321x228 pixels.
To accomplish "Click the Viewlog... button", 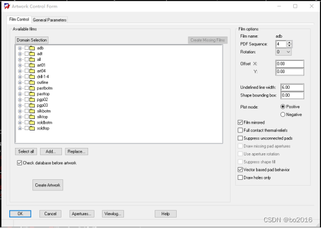I will (113, 214).
